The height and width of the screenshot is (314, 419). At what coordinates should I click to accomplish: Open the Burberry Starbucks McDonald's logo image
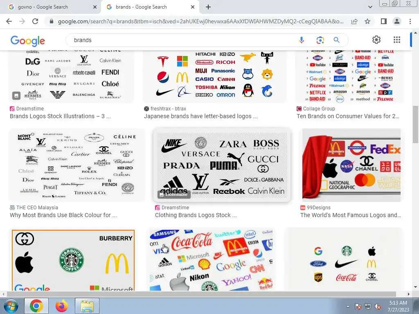tap(73, 259)
